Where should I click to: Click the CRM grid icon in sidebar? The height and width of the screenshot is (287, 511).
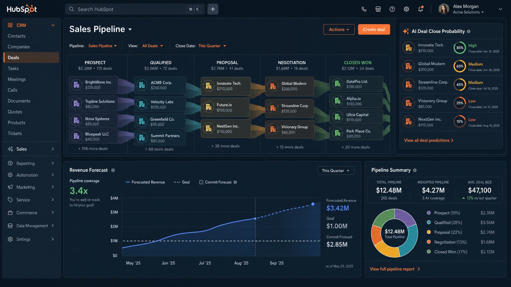(10, 25)
